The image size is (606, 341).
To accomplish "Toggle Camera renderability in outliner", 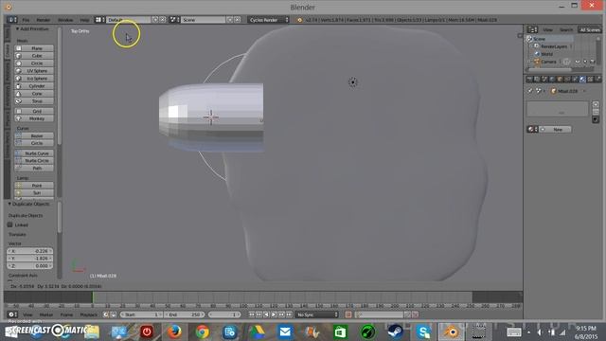I will click(x=593, y=62).
